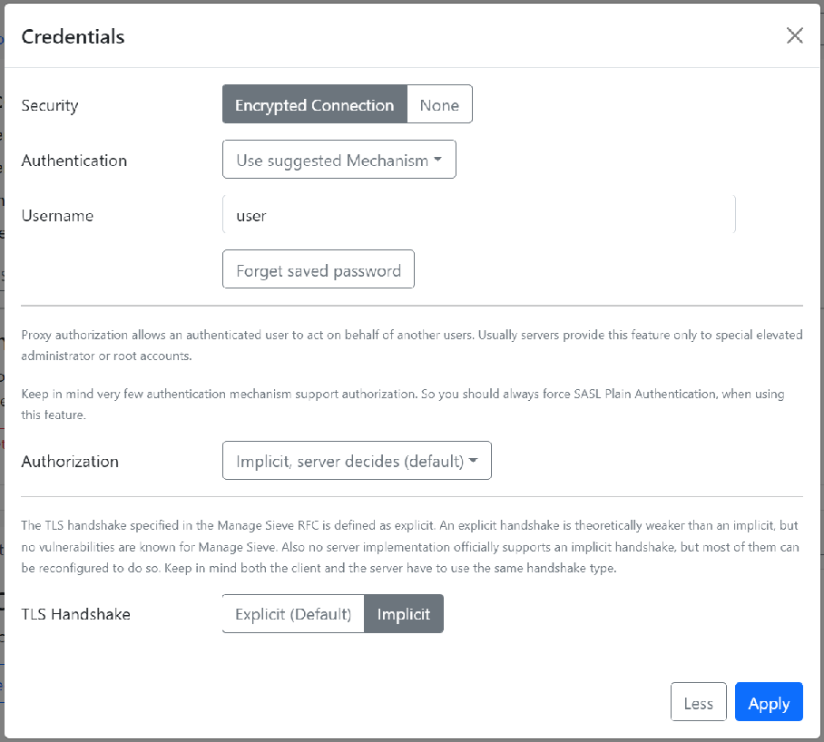Select the Encrypted Connection security option
The image size is (824, 742).
tap(313, 103)
